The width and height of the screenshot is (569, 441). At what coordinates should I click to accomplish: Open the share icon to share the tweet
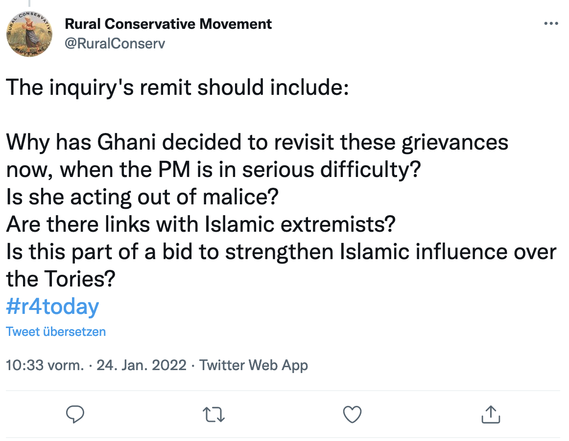[490, 414]
